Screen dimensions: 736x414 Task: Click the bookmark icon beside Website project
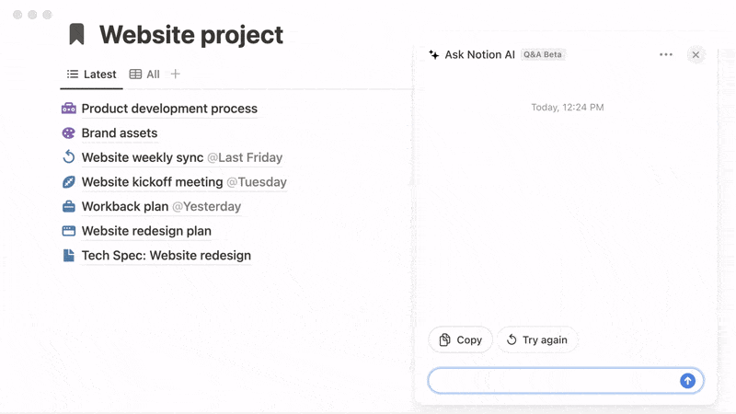(x=76, y=35)
